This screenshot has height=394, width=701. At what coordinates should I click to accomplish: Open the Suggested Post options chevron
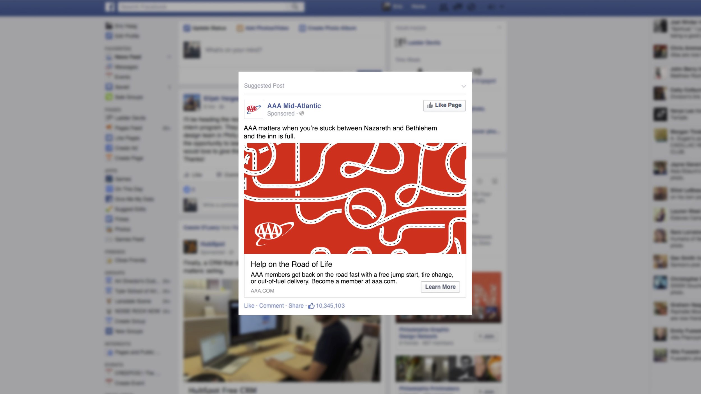click(464, 86)
